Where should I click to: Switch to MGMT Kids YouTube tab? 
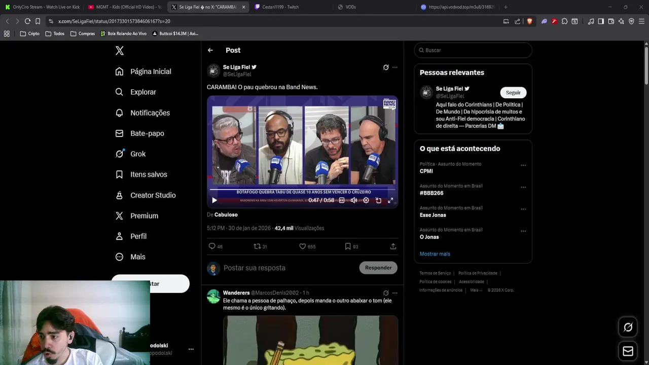click(125, 7)
